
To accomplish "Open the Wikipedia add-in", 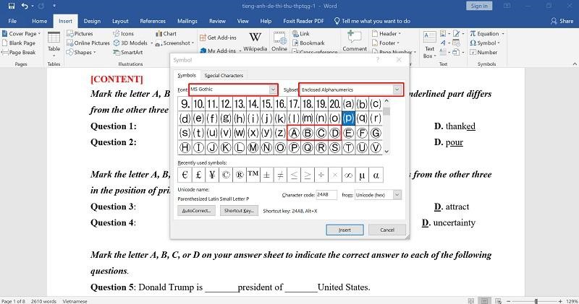I will coord(255,42).
